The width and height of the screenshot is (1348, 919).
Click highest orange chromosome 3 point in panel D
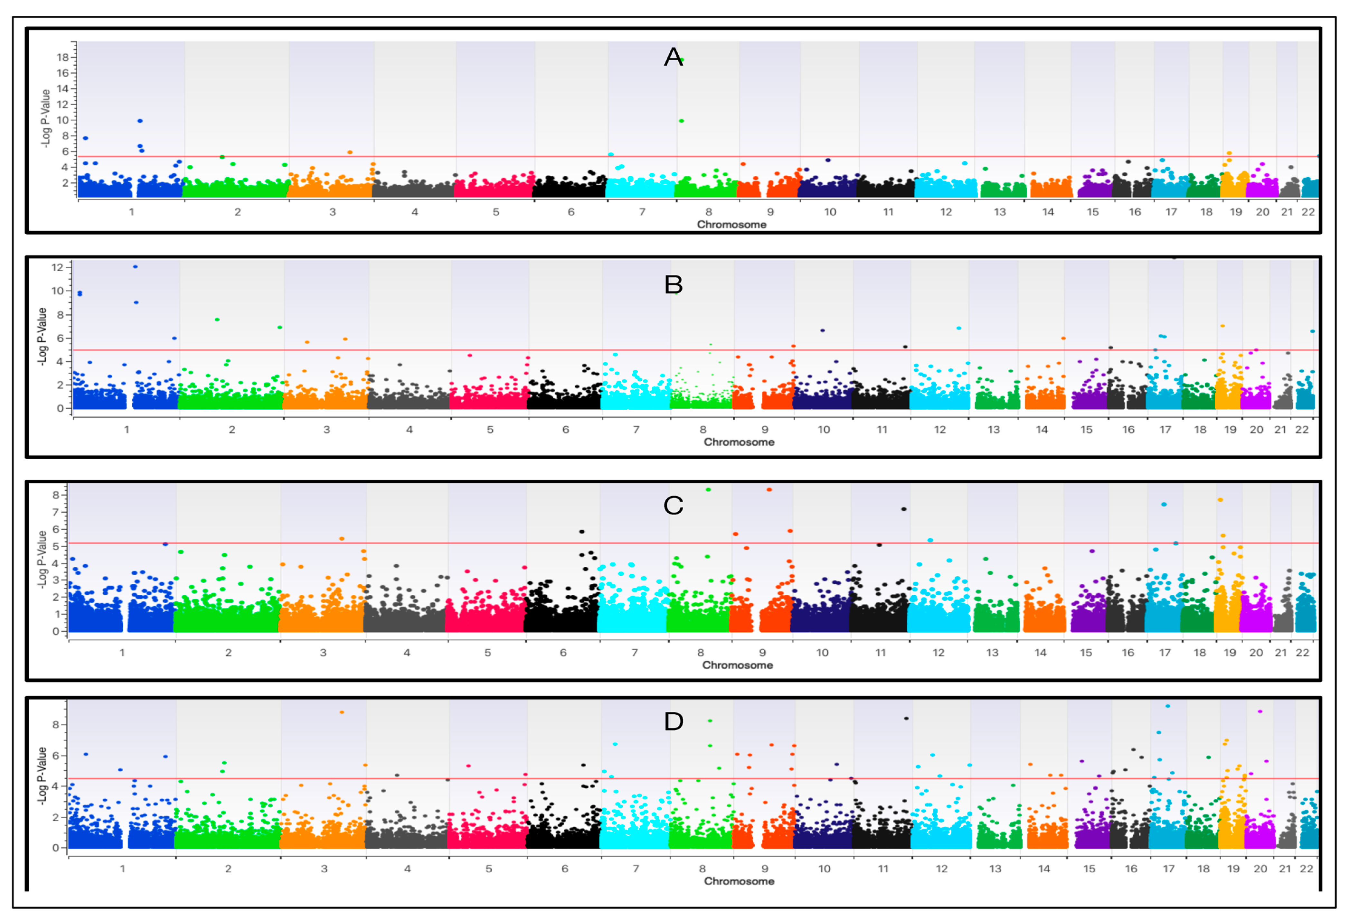coord(342,712)
